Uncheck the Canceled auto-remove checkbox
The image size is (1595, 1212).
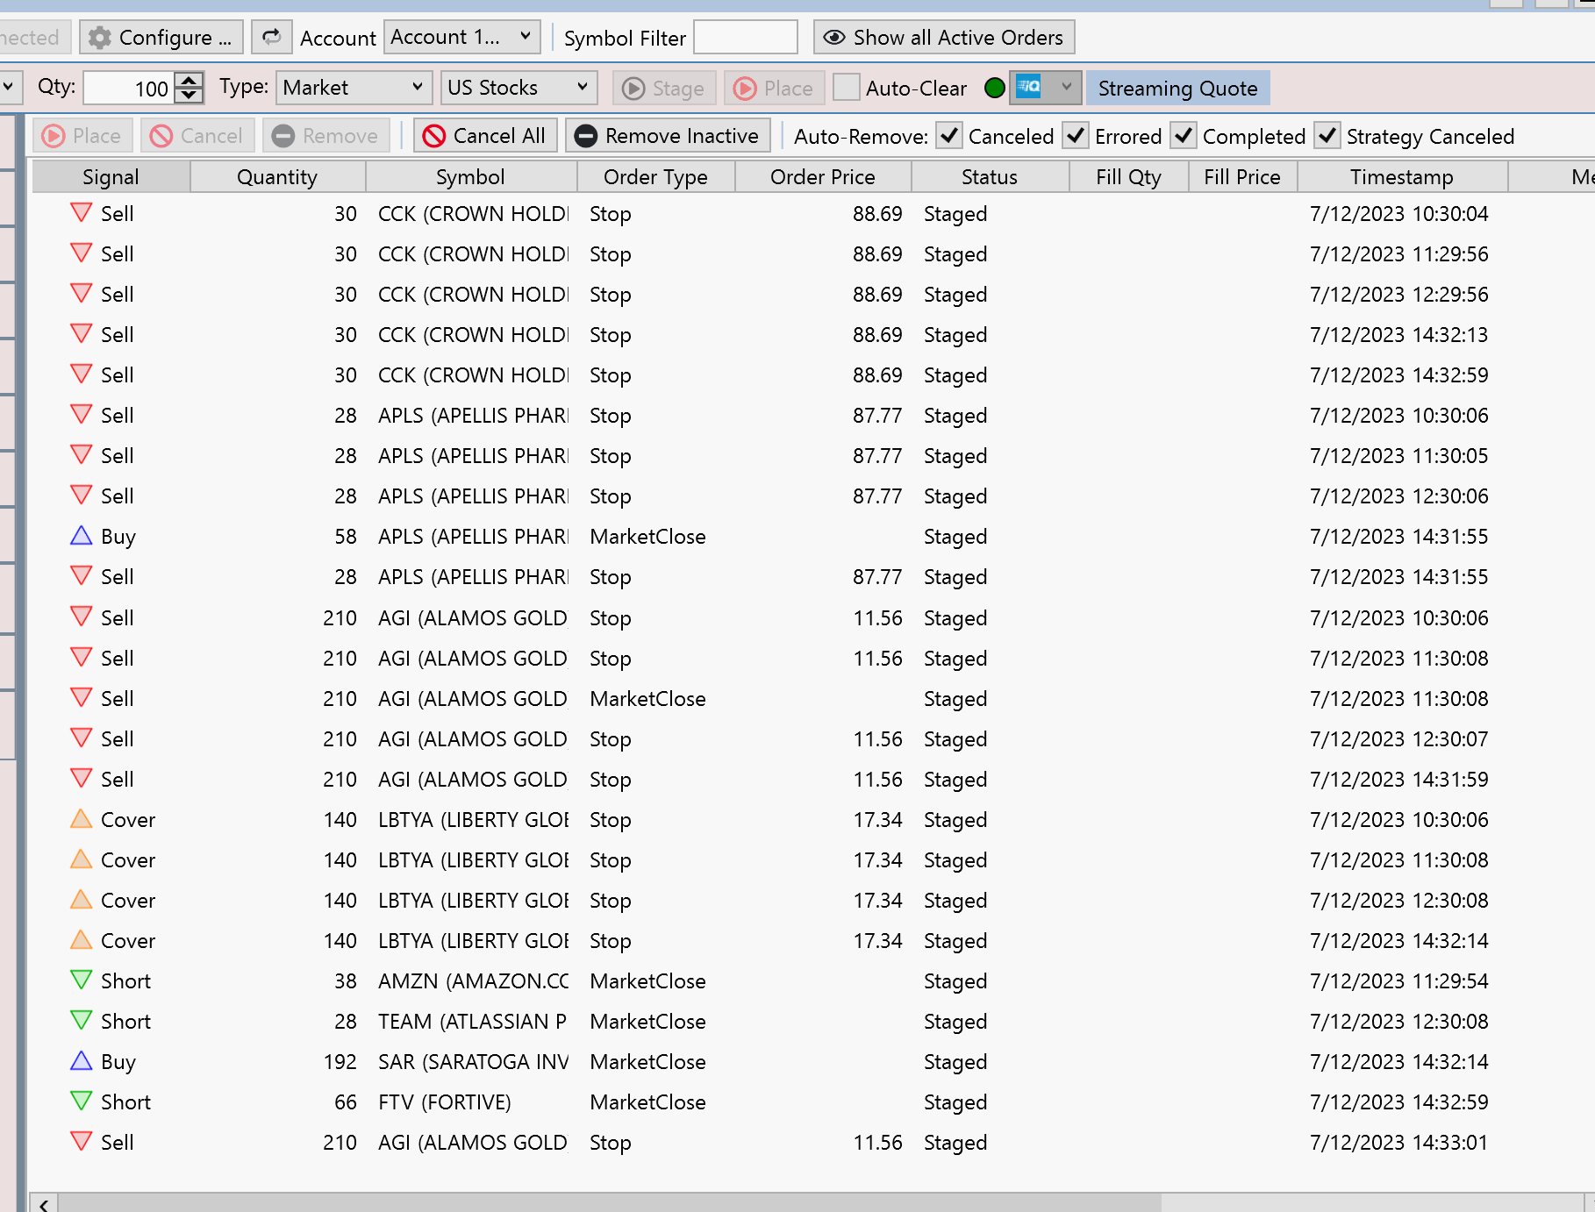click(x=948, y=136)
